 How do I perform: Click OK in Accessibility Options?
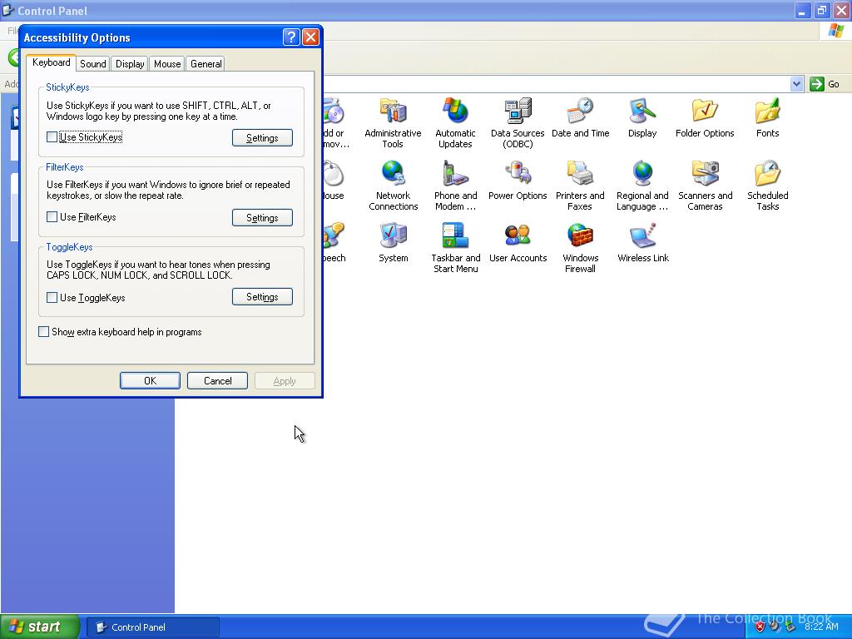coord(150,380)
